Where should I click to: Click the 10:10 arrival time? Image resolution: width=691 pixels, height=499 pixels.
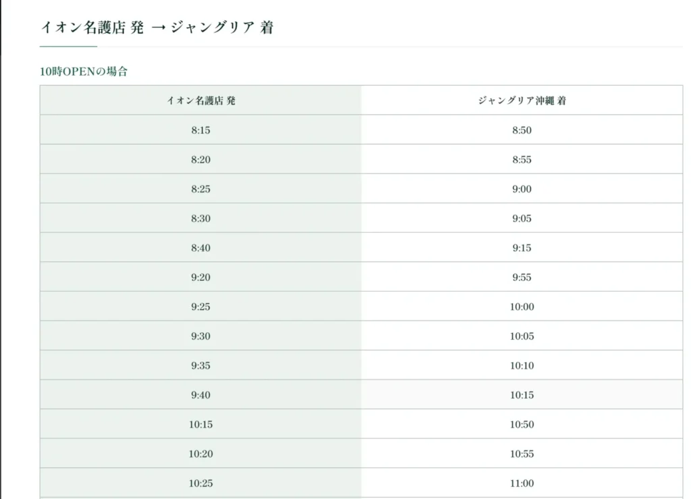point(522,365)
